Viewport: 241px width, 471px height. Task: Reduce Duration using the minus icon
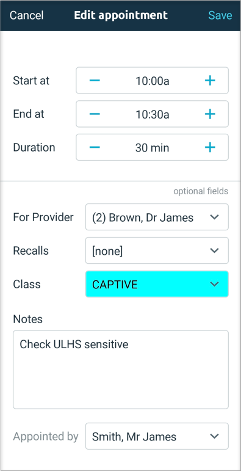[95, 147]
